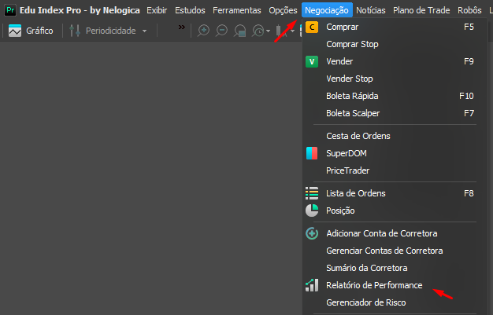Select the zoom area magnifier icon
The height and width of the screenshot is (315, 493).
240,31
